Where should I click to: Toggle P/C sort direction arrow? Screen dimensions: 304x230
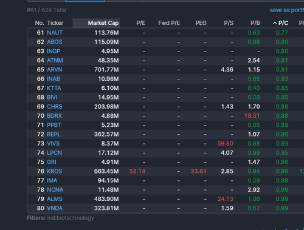coord(275,23)
